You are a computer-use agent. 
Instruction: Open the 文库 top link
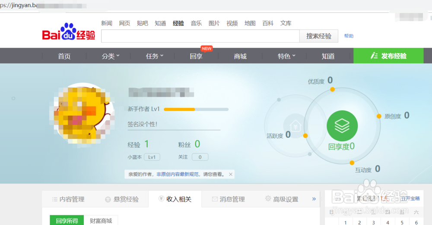click(x=286, y=23)
